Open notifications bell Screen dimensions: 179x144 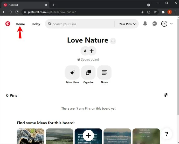pyautogui.click(x=145, y=24)
